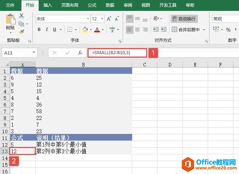Increase font size with large A
The height and width of the screenshot is (174, 239).
(109, 19)
